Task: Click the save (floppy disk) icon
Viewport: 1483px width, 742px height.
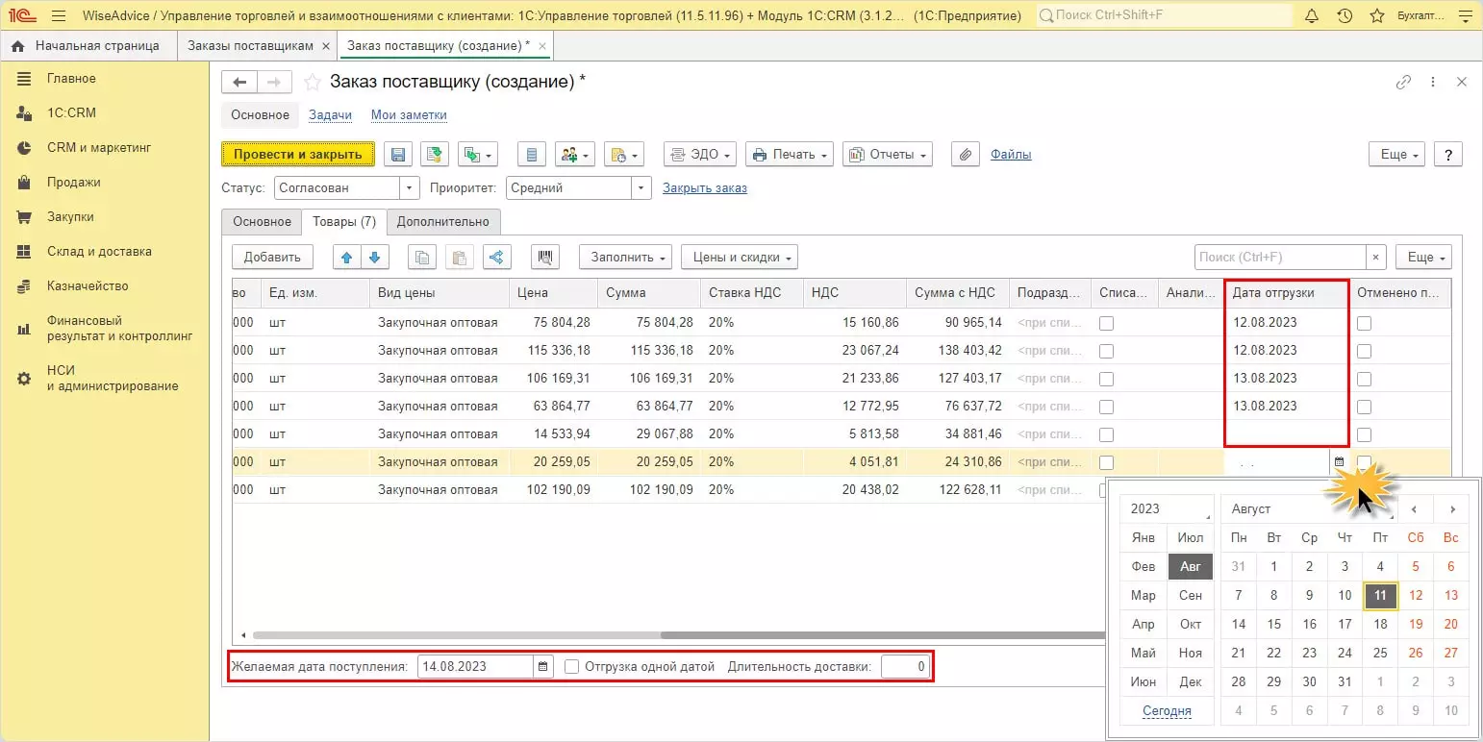Action: 399,155
